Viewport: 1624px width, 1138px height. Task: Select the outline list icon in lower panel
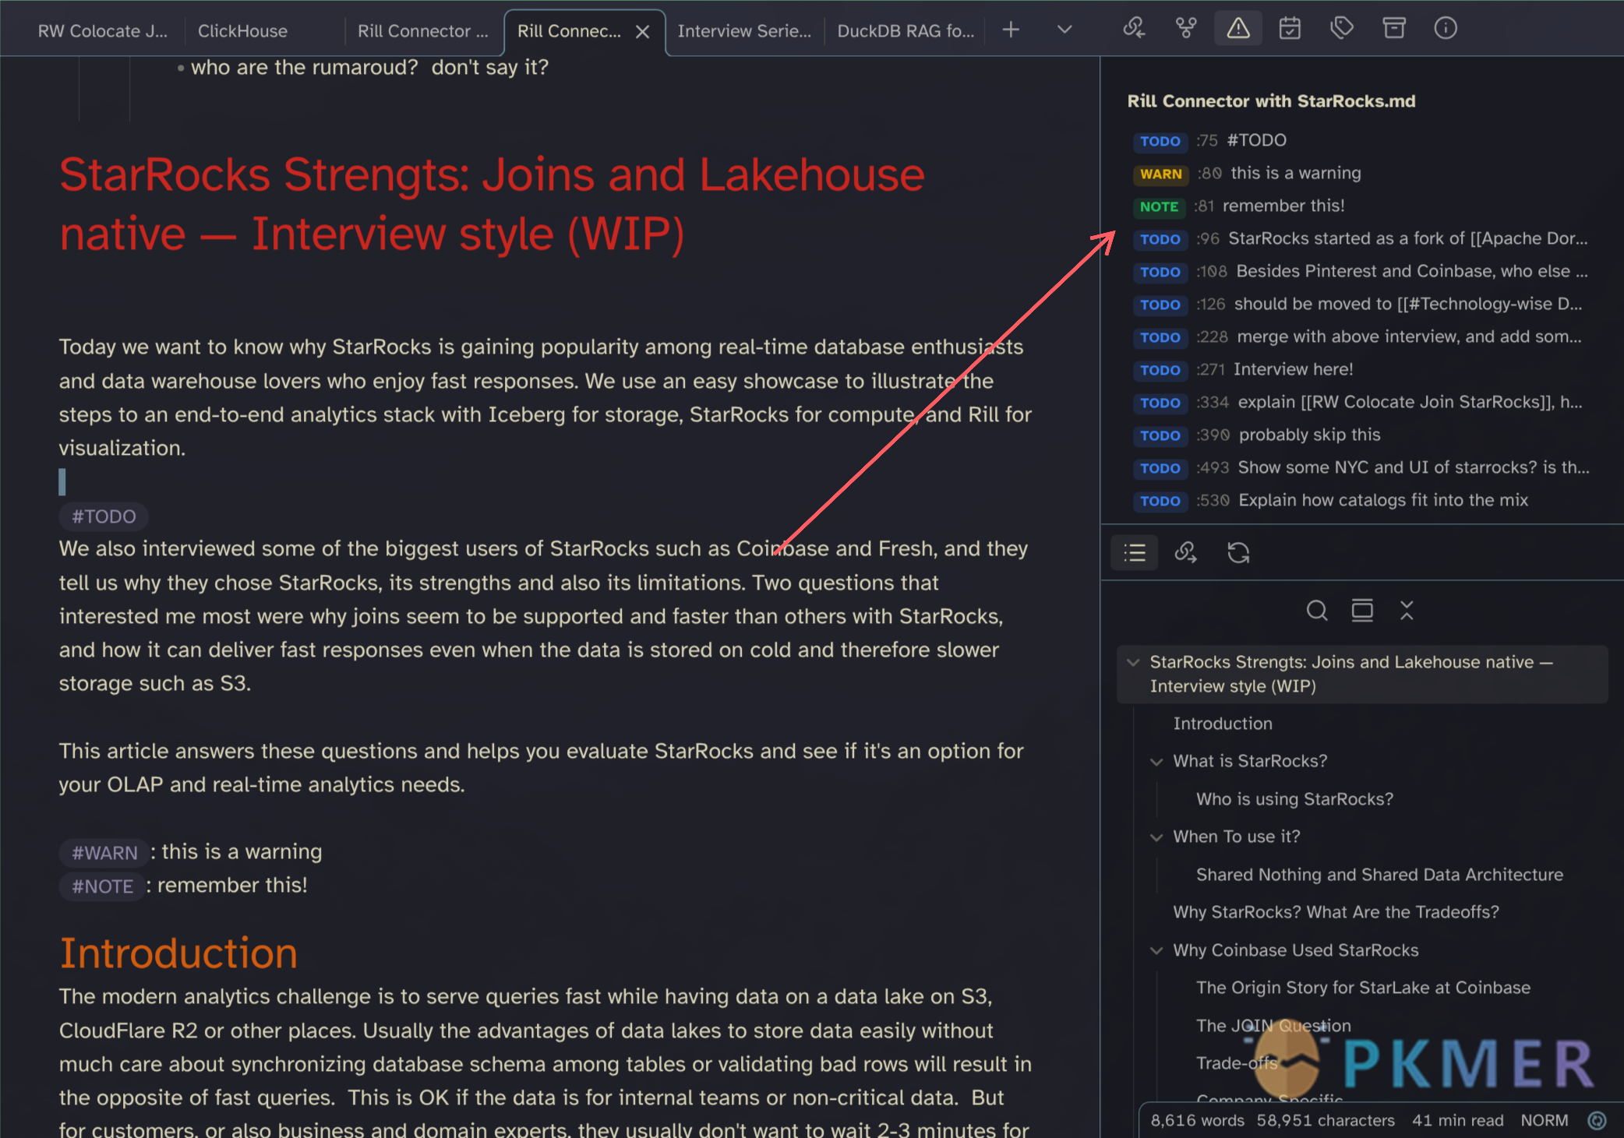click(x=1135, y=553)
